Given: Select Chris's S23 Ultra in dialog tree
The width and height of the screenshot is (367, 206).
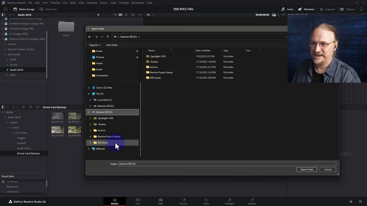Looking at the screenshot, I should pos(104,88).
